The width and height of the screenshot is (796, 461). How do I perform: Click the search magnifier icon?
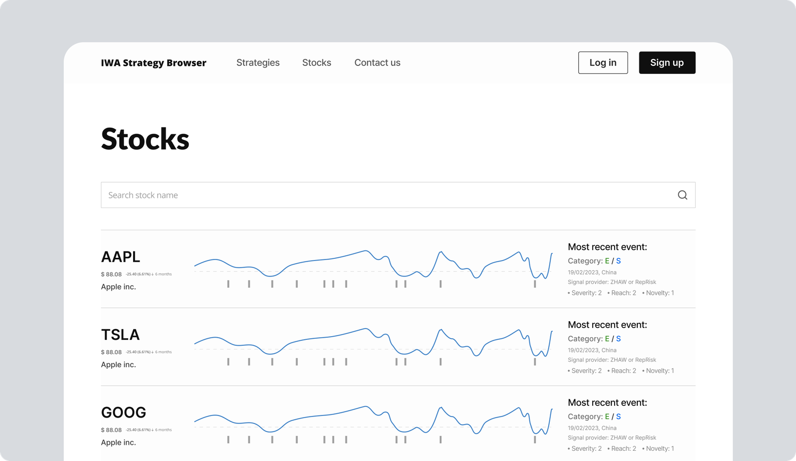tap(682, 195)
